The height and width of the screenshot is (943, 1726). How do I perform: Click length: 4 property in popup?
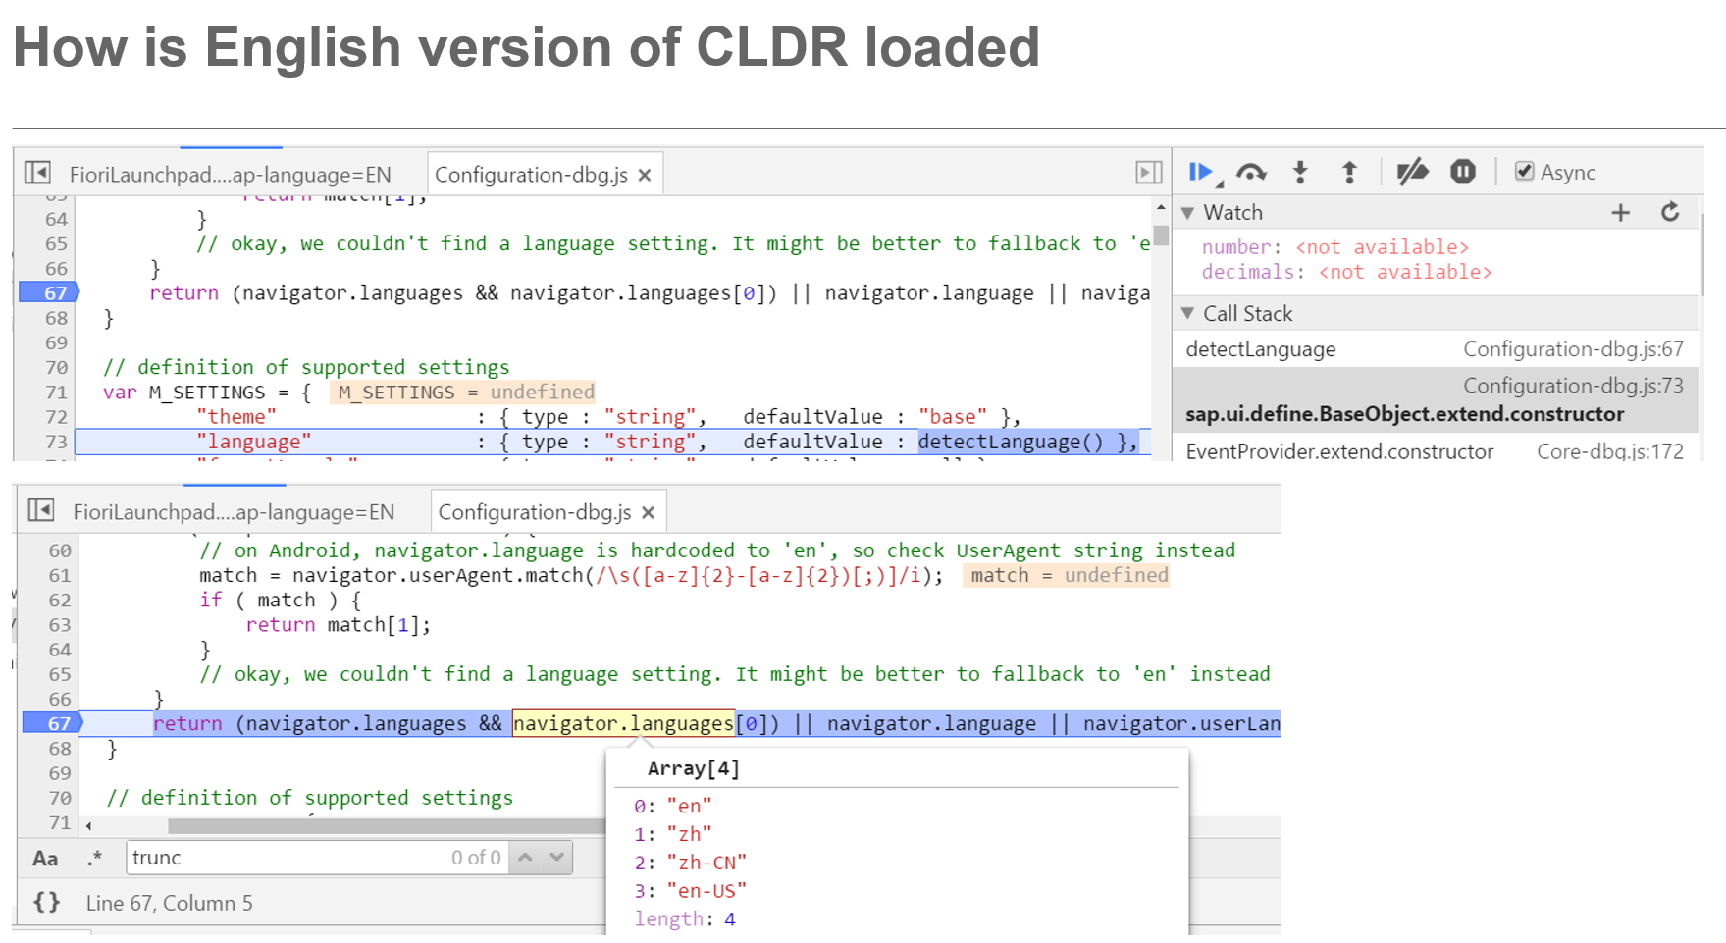pos(685,919)
